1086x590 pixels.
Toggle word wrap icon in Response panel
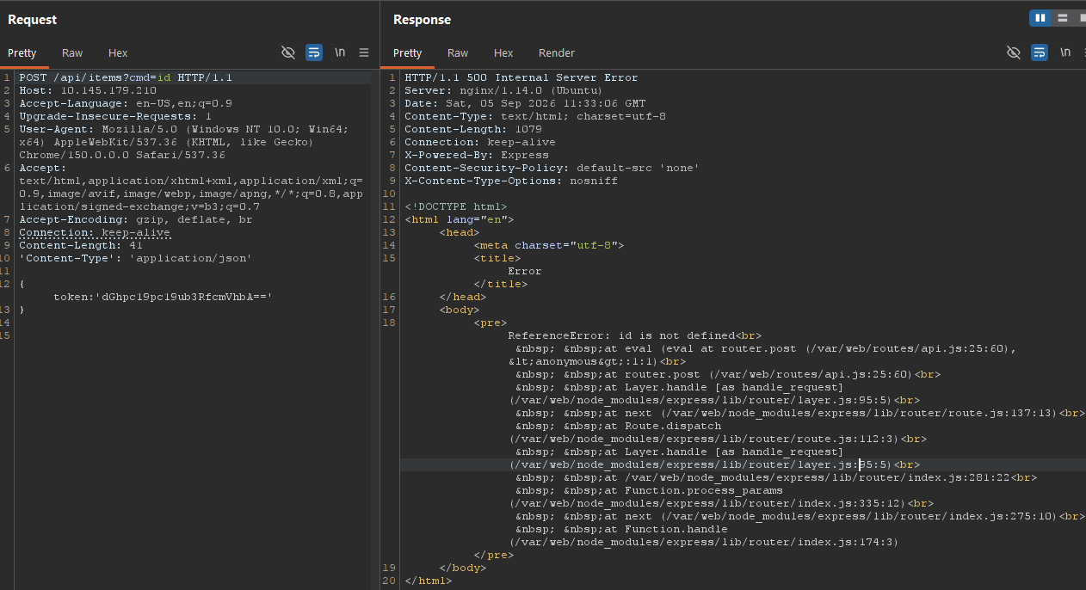1040,52
